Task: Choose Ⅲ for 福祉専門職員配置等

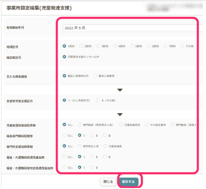Action: pyautogui.click(x=105, y=135)
